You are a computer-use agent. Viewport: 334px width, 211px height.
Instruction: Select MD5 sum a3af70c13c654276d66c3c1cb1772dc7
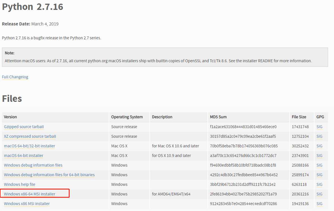(x=243, y=156)
